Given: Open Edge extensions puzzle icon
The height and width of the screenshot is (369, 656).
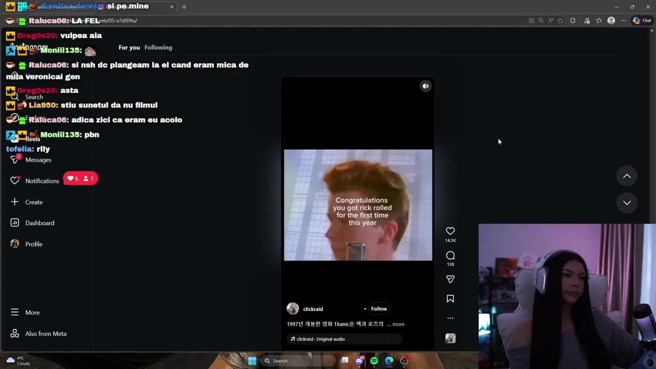Looking at the screenshot, I should 572,20.
